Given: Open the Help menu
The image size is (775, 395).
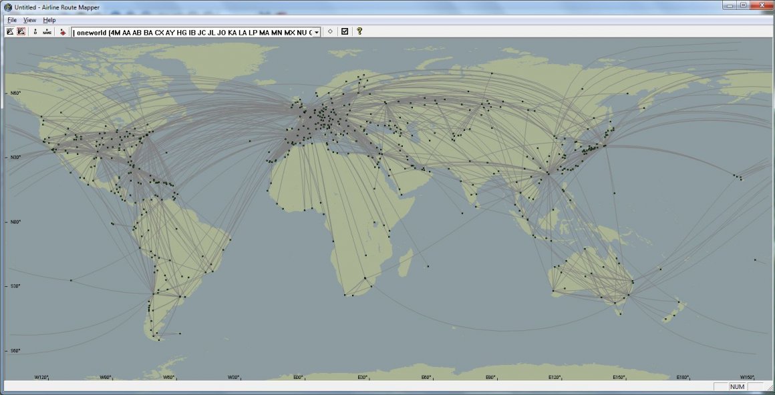Looking at the screenshot, I should 49,20.
